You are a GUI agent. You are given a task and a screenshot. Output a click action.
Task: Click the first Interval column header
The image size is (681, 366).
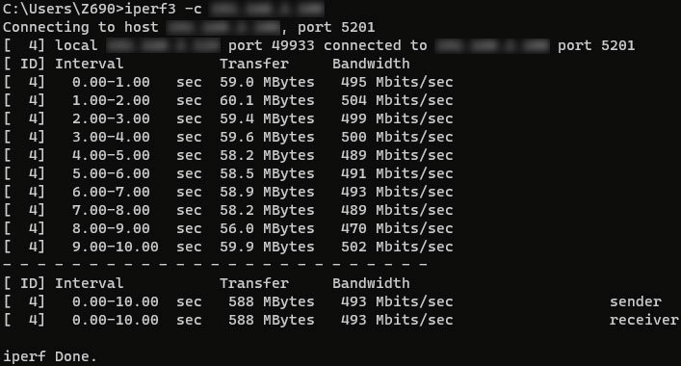(89, 64)
